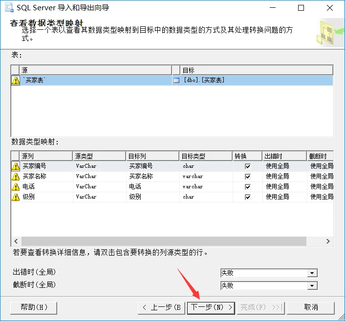Open 出错时 setting for 买家名称 row
This screenshot has width=345, height=321.
(284, 176)
